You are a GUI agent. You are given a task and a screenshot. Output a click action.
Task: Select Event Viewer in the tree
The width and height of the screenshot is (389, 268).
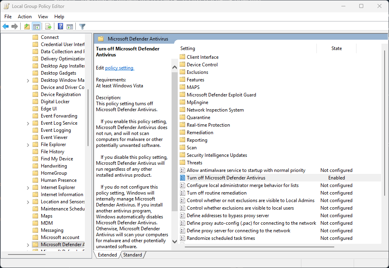tap(54, 137)
